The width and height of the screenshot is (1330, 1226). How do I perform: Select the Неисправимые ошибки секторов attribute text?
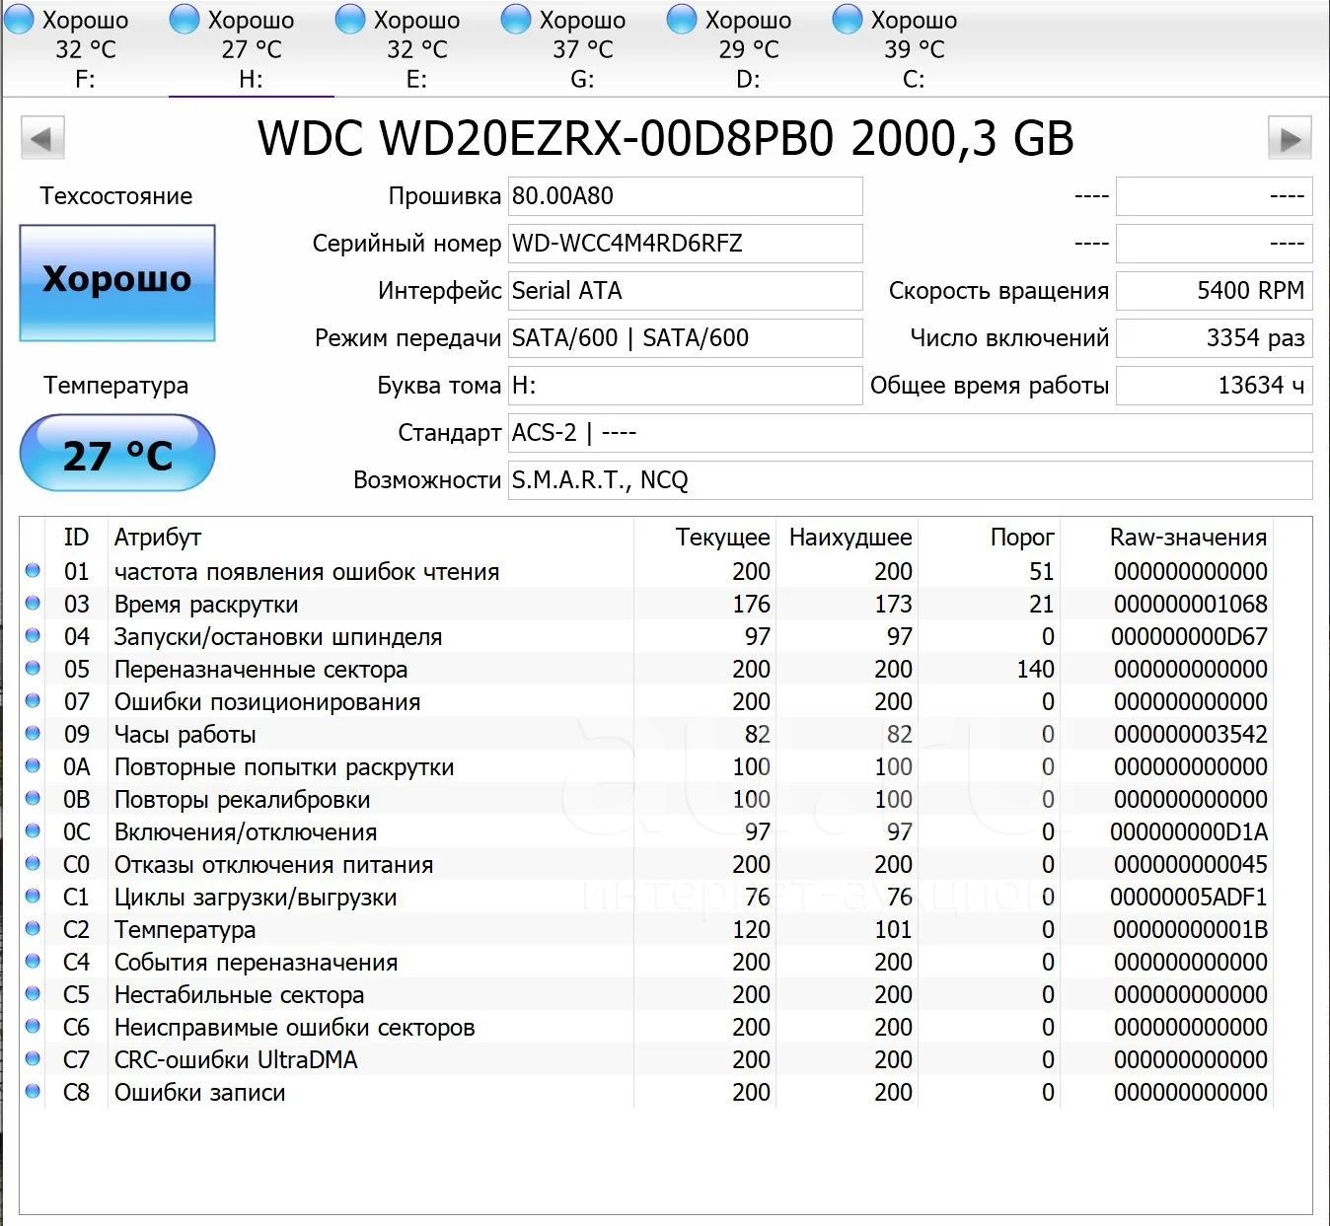point(295,1028)
